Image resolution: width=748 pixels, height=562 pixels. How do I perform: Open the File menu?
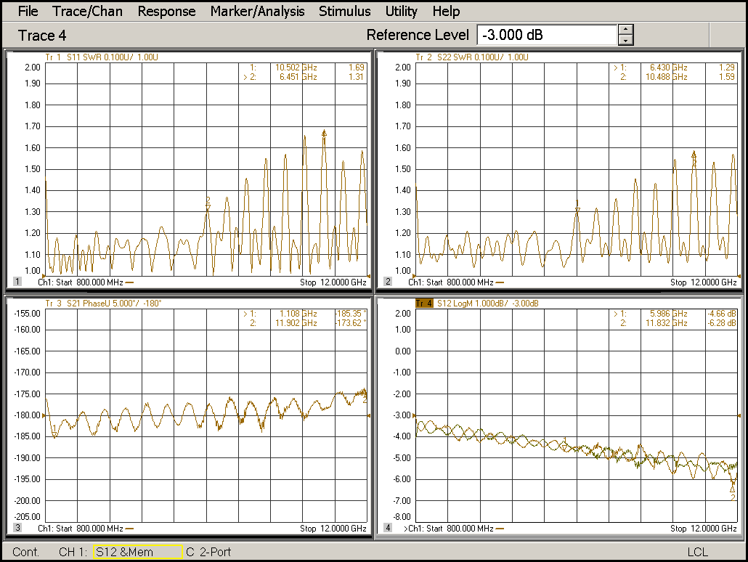28,11
